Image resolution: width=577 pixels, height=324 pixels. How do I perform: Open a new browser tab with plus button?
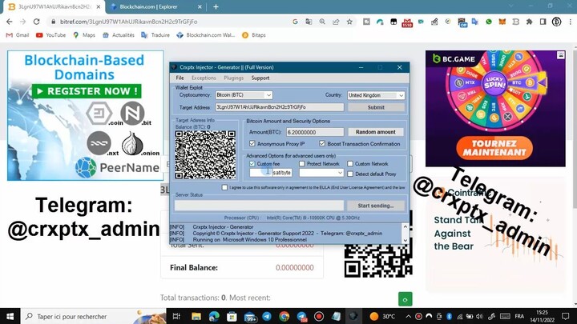216,6
